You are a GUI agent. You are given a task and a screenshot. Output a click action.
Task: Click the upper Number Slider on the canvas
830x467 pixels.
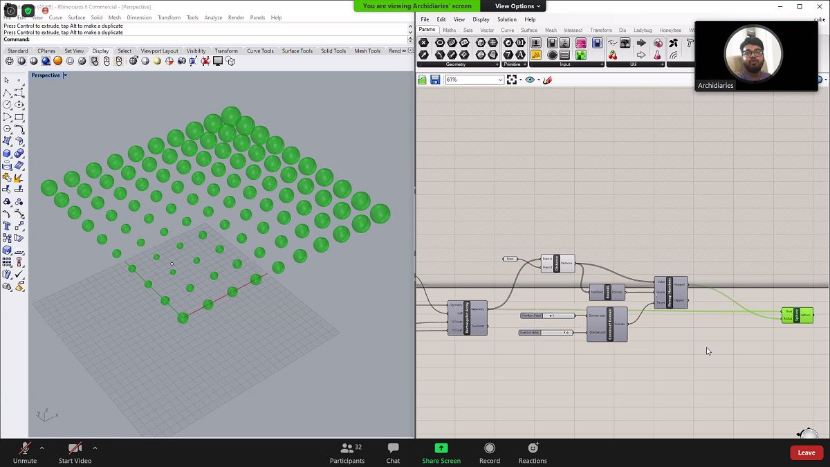click(548, 315)
